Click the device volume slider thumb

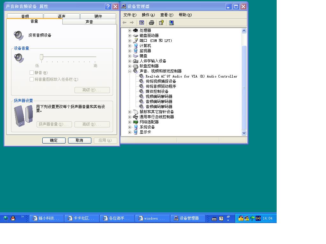coord(41,57)
